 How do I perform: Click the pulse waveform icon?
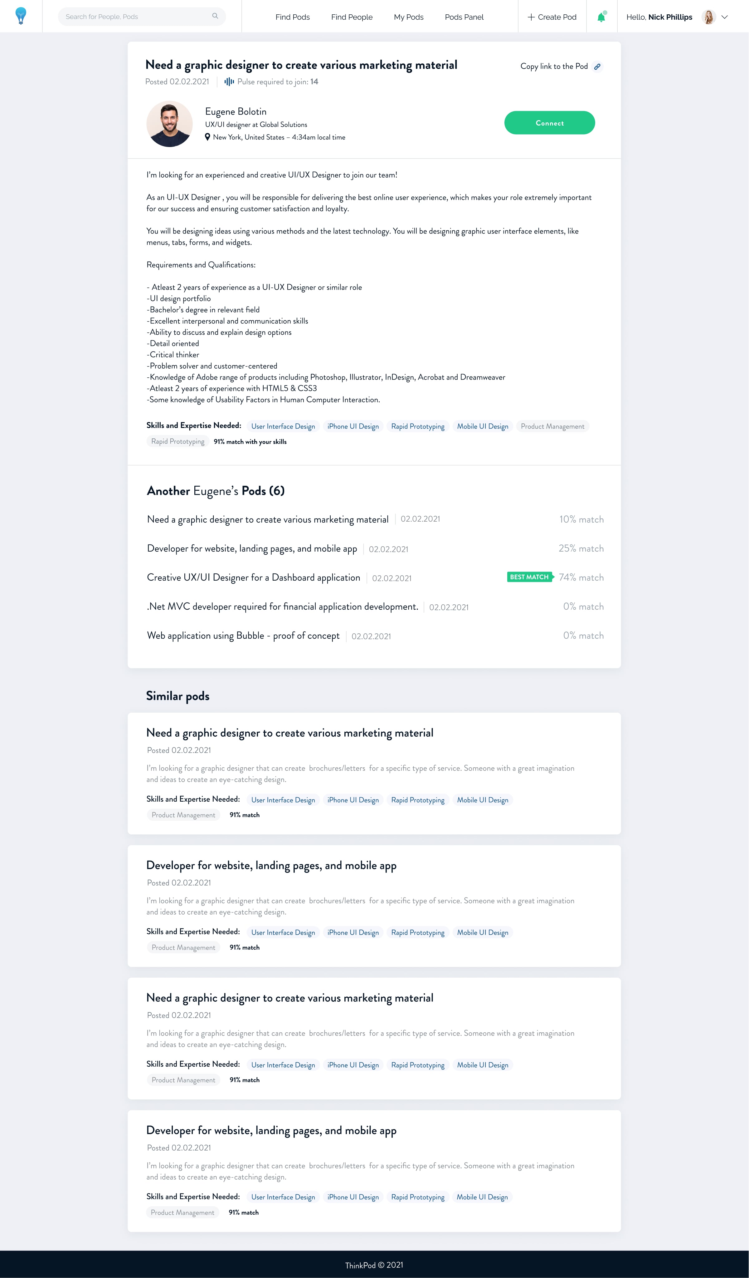[x=229, y=82]
